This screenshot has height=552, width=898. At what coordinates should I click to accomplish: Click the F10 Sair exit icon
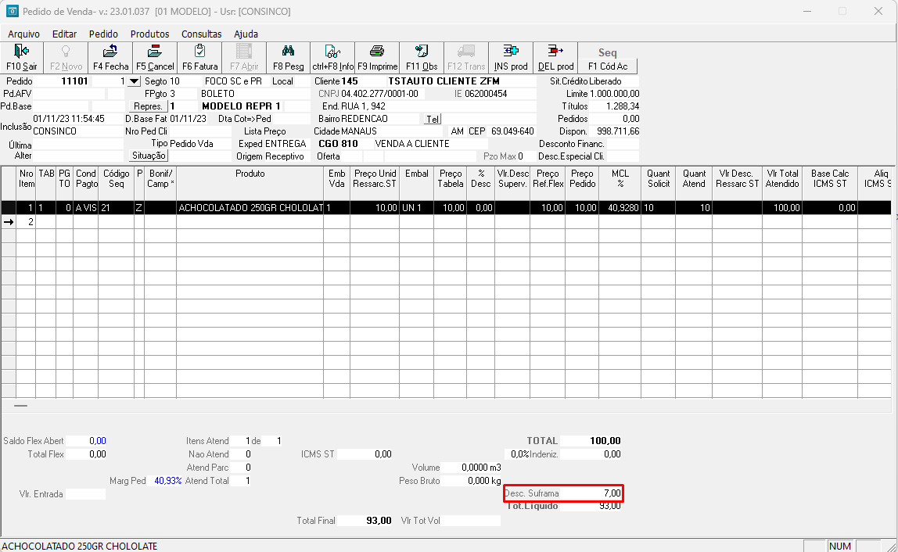click(22, 58)
